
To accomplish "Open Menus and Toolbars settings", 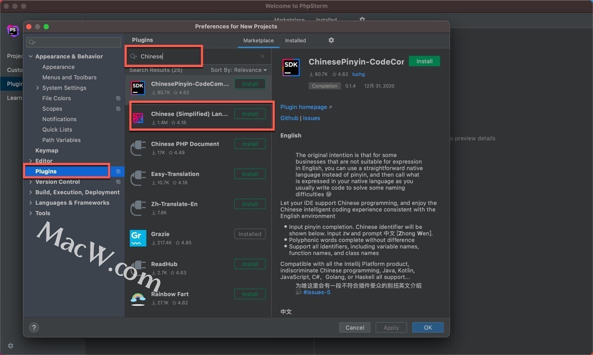I will 69,78.
